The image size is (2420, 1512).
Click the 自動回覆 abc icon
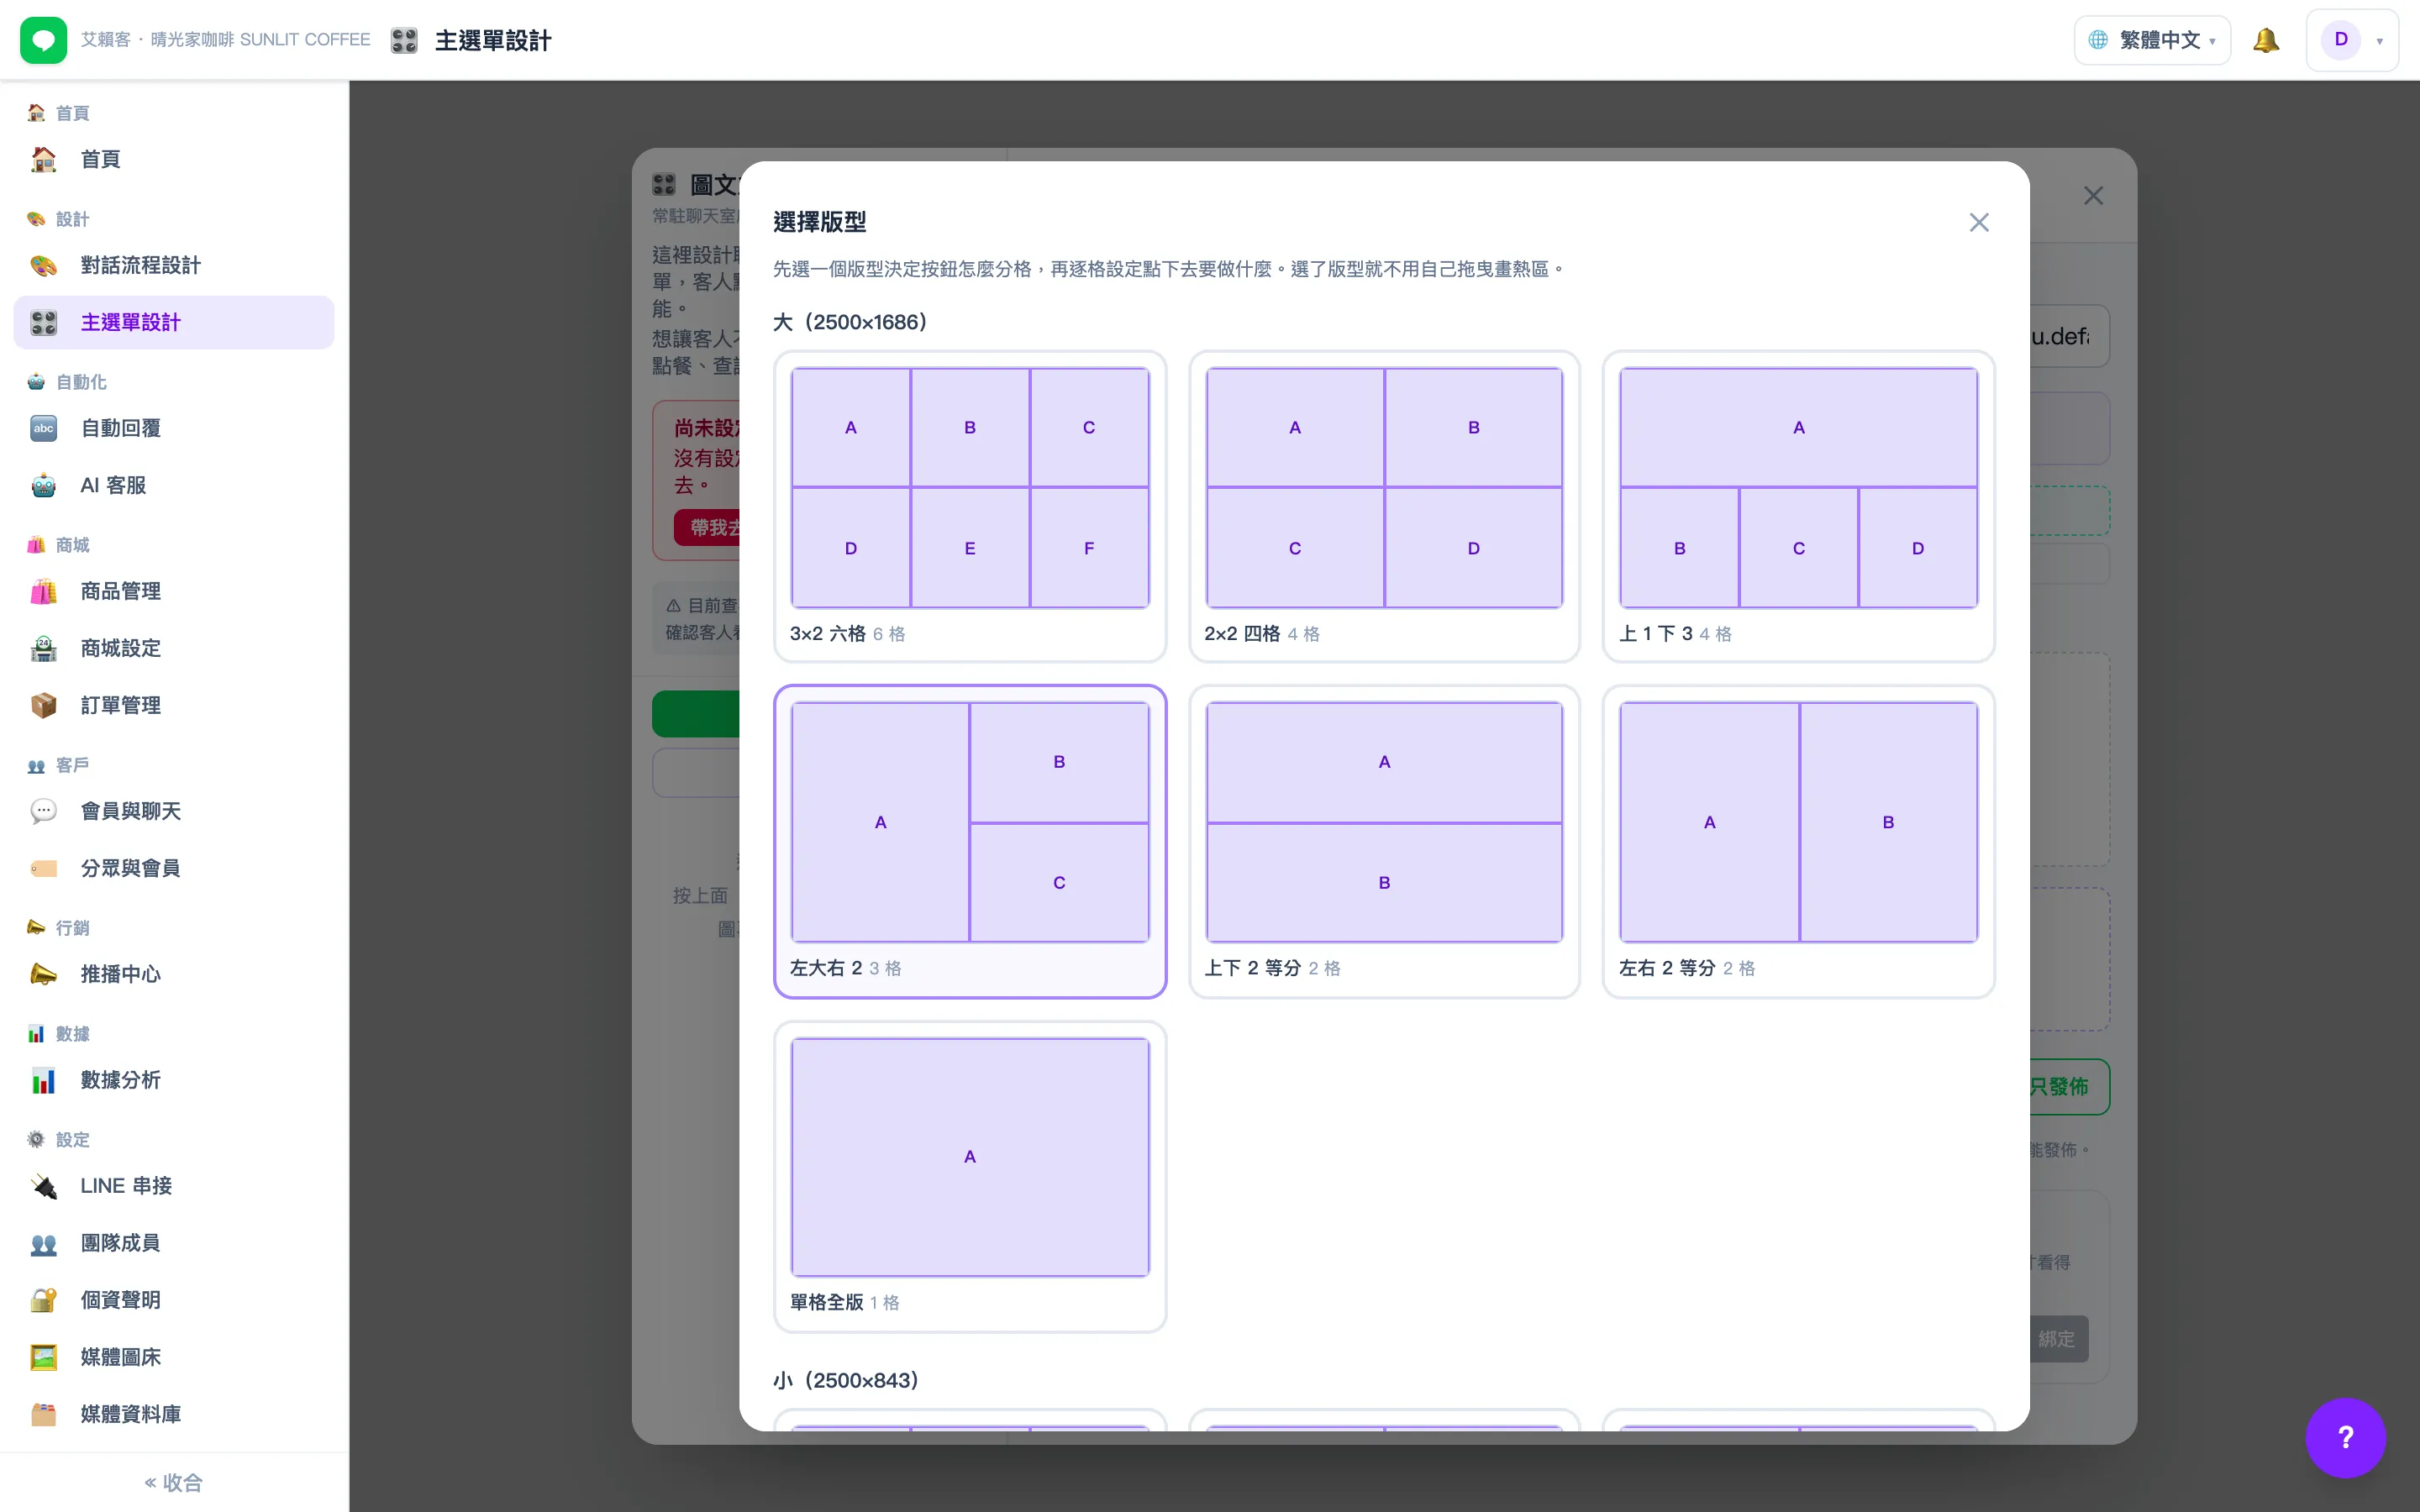point(44,429)
